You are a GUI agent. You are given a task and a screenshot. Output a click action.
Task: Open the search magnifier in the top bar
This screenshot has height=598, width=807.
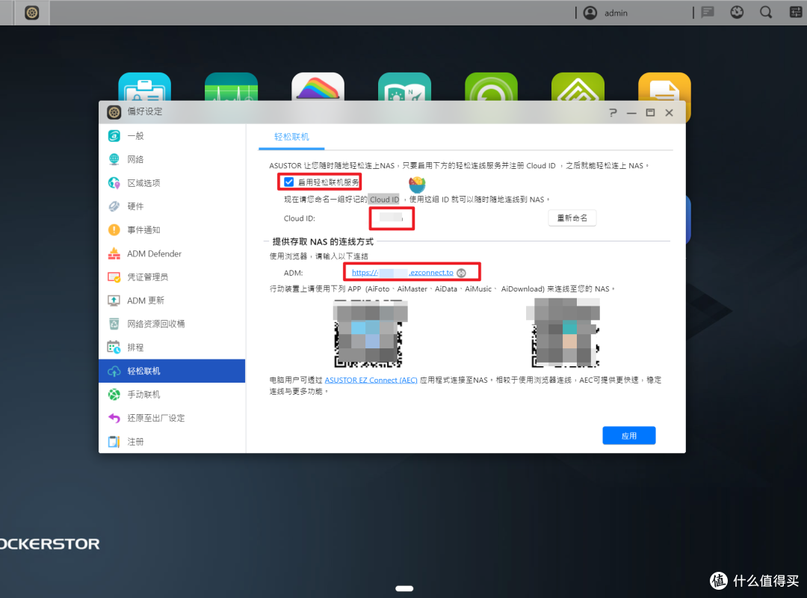click(x=765, y=12)
